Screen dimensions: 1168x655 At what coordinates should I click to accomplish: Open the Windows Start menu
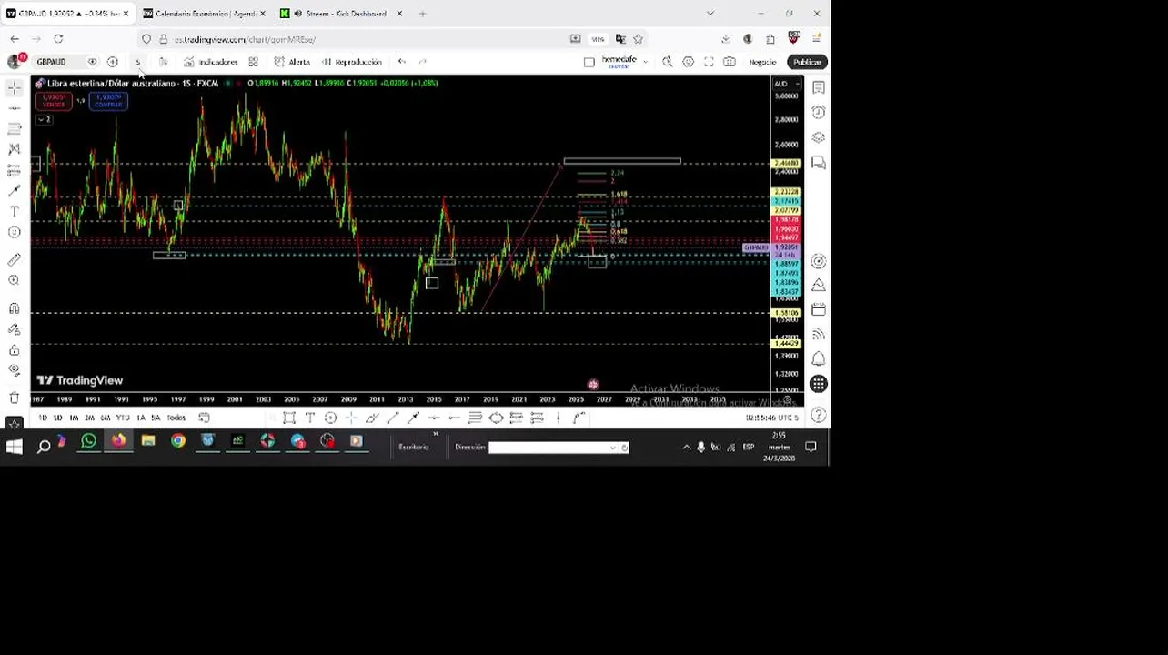[14, 447]
